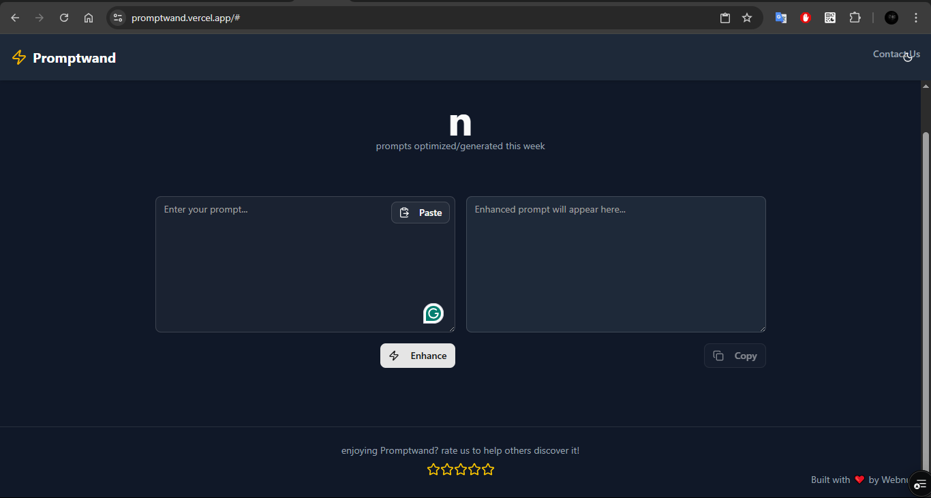Click inside the enhanced prompt output box
931x498 pixels.
coord(615,264)
